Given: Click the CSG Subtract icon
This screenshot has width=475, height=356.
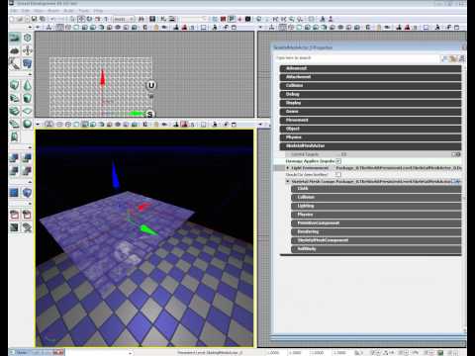Looking at the screenshot, I should (28, 158).
